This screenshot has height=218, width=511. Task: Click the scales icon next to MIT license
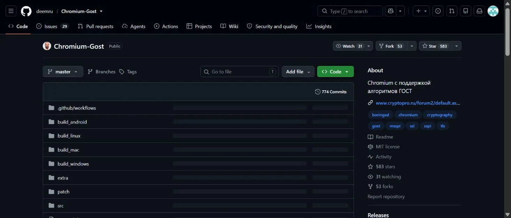click(x=371, y=147)
